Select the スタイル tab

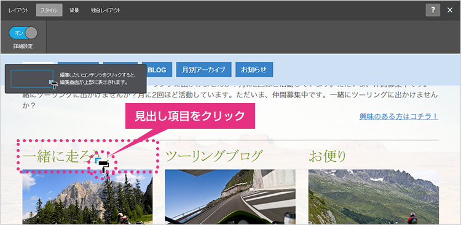tap(49, 10)
